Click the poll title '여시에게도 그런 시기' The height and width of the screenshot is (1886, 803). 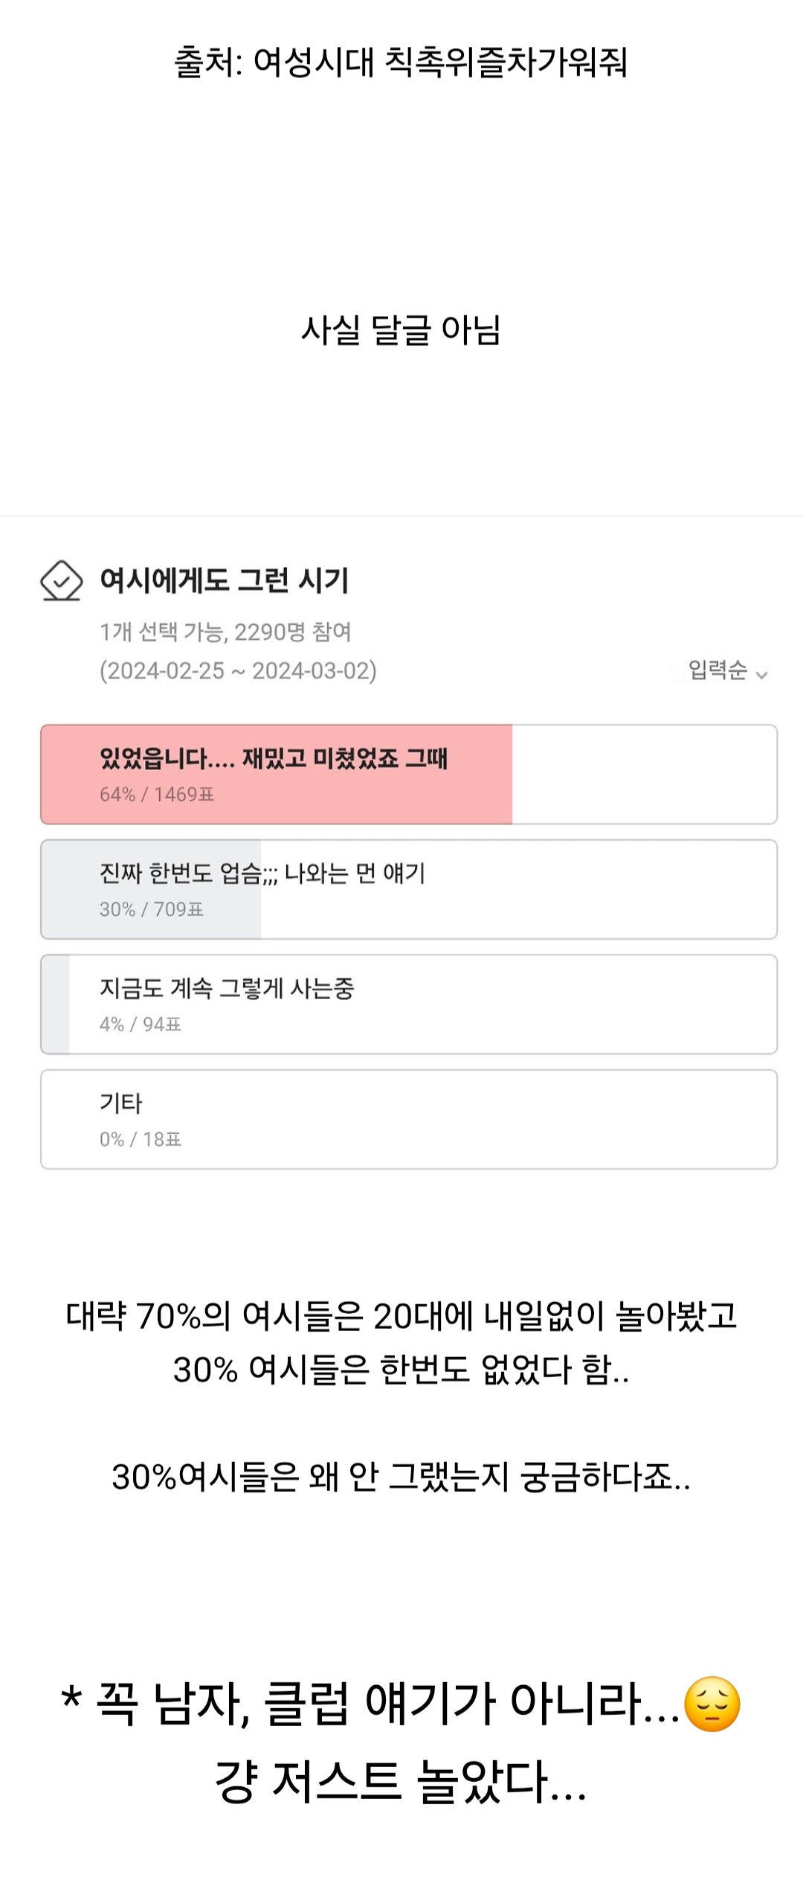[x=225, y=580]
